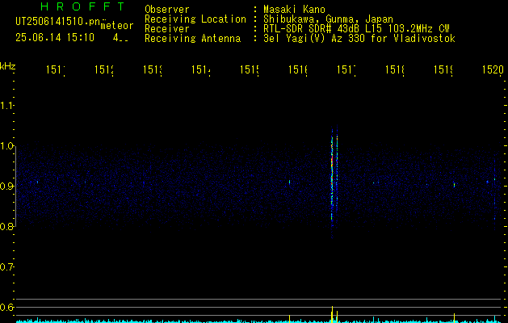
Task: Click the green HROFFT title
Action: (83, 6)
